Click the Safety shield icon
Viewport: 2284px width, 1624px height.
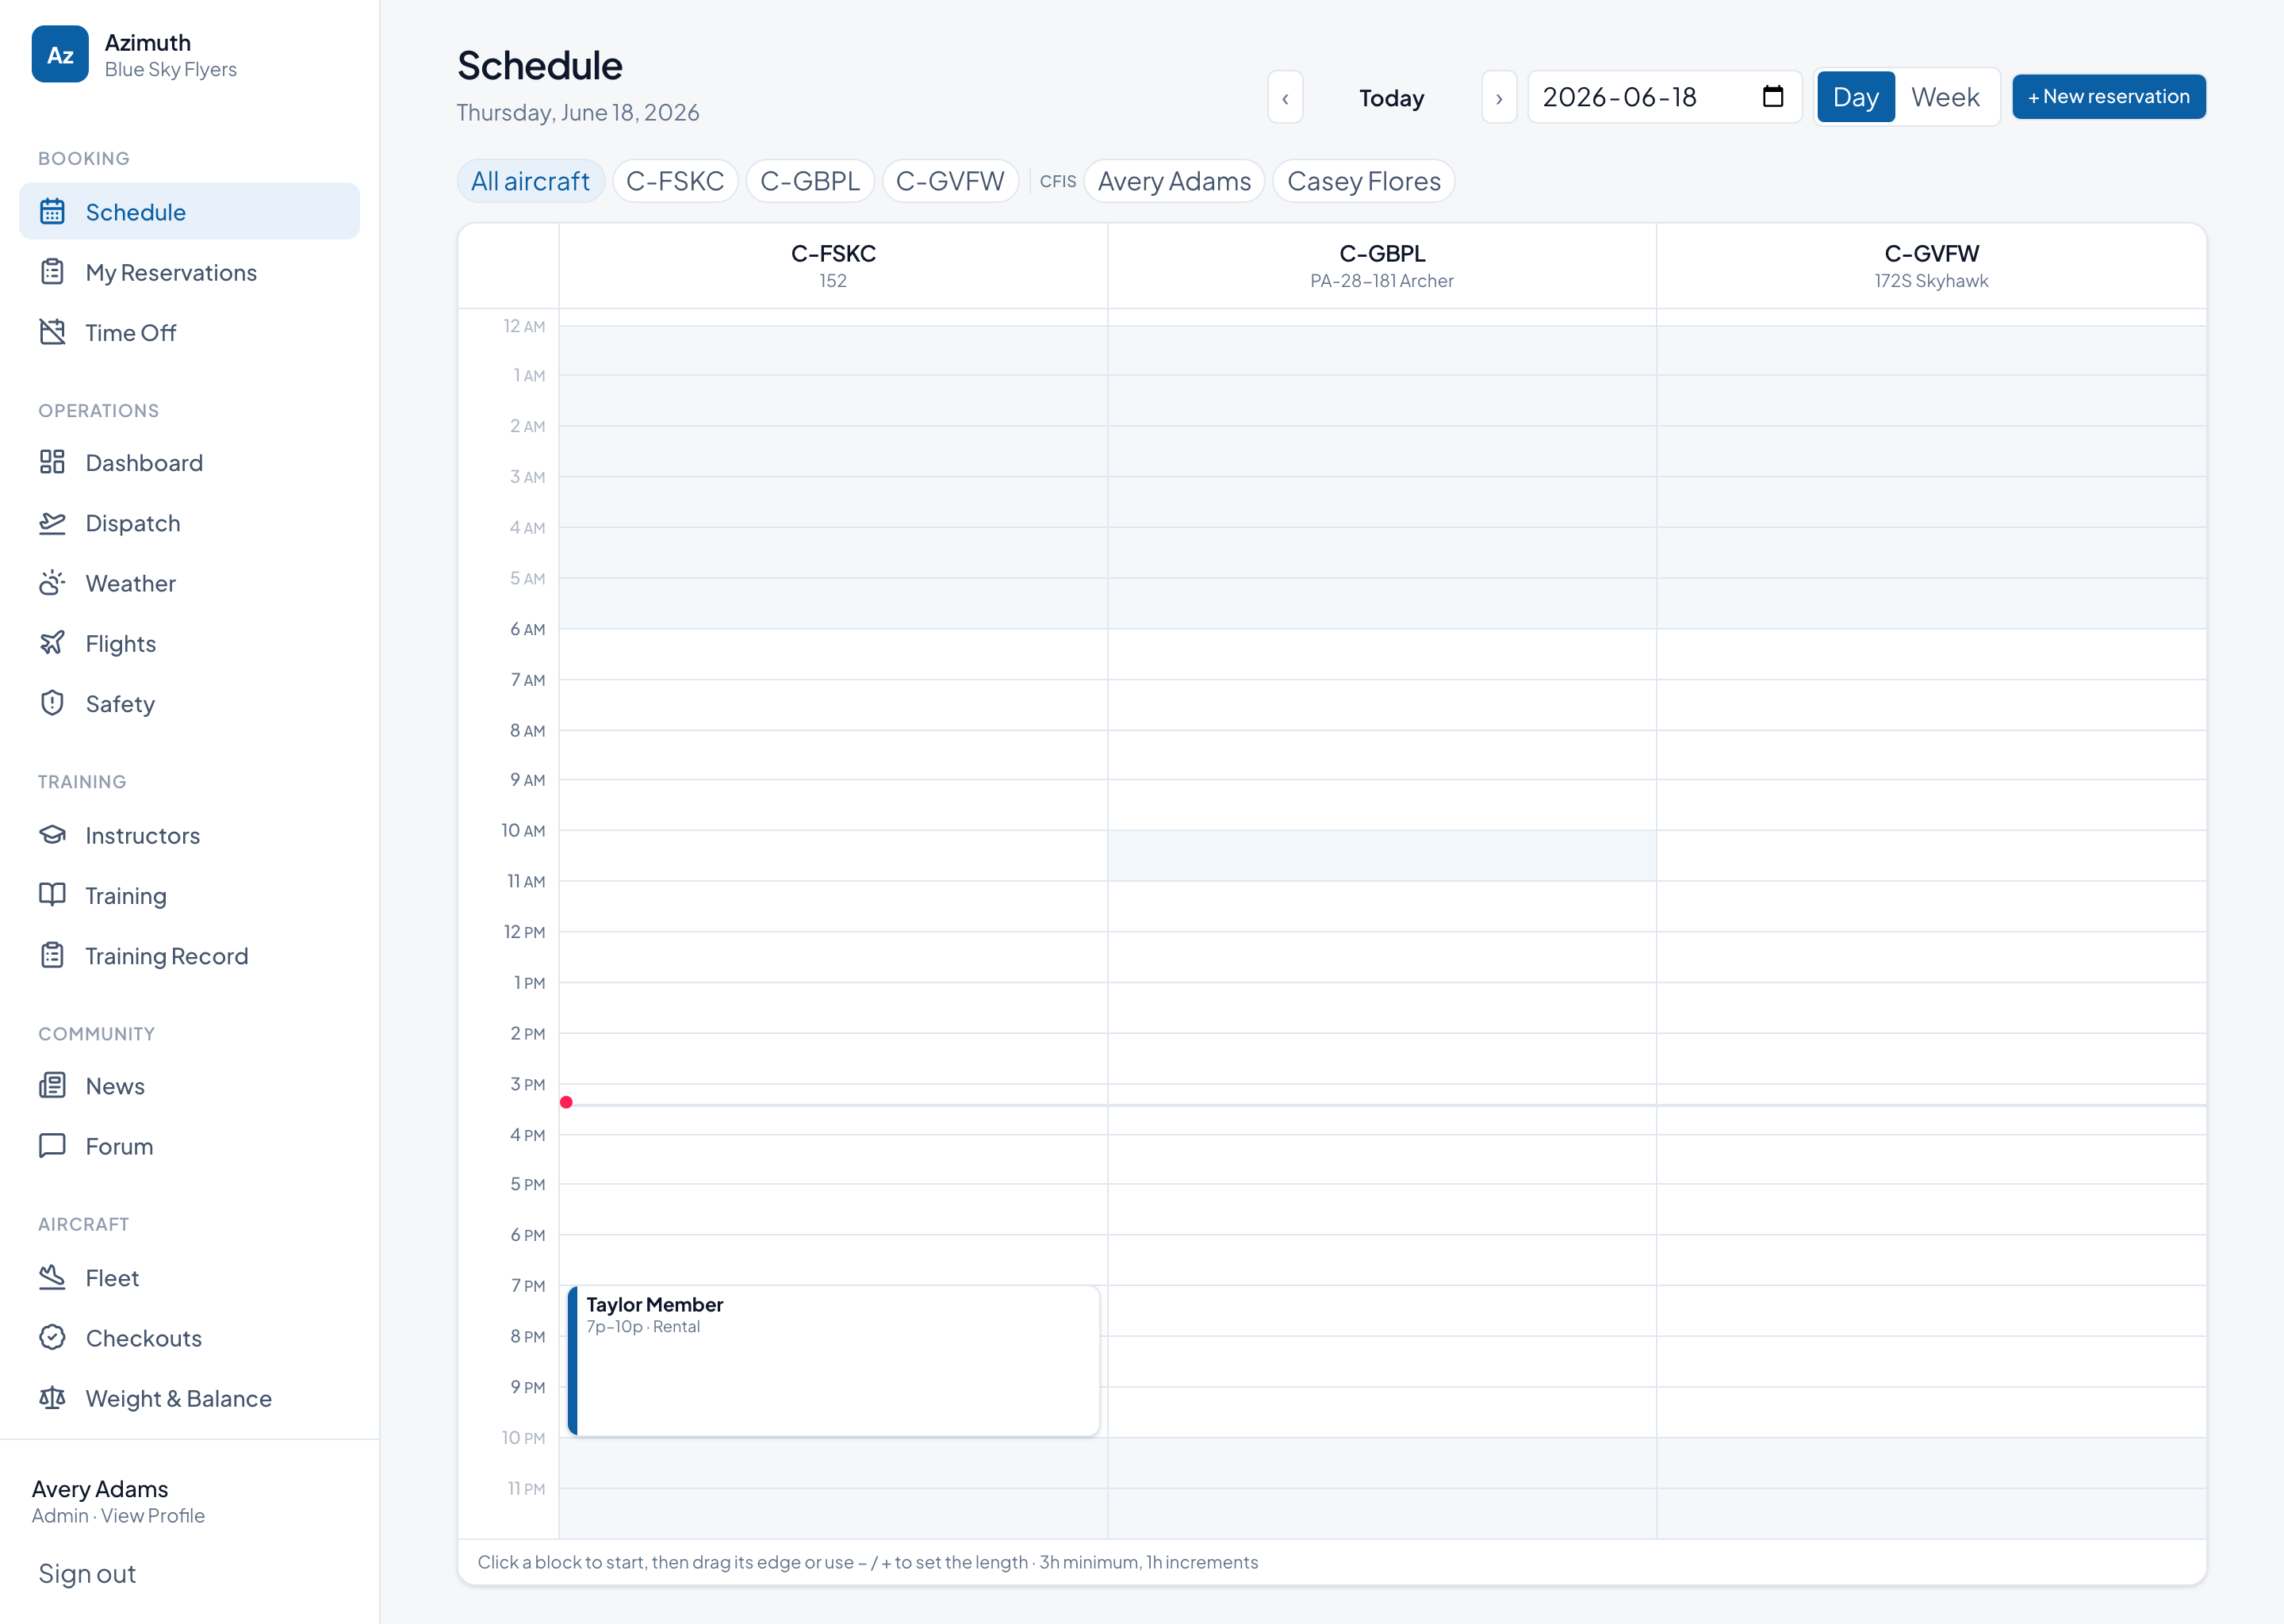coord(52,703)
